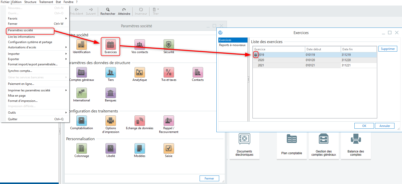Click the Supprimer button
This screenshot has height=184, width=402.
[x=387, y=49]
